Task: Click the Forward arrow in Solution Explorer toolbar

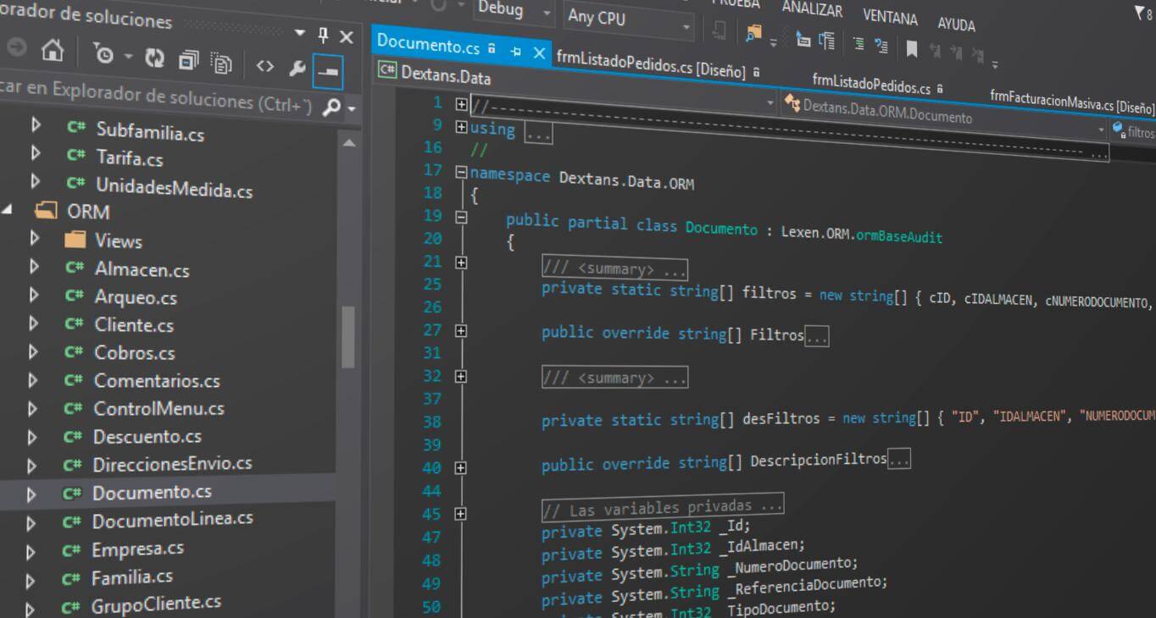Action: [x=17, y=47]
